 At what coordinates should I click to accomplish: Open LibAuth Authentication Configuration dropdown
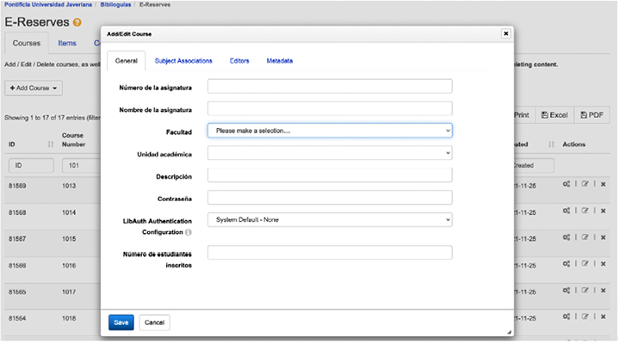pos(330,219)
